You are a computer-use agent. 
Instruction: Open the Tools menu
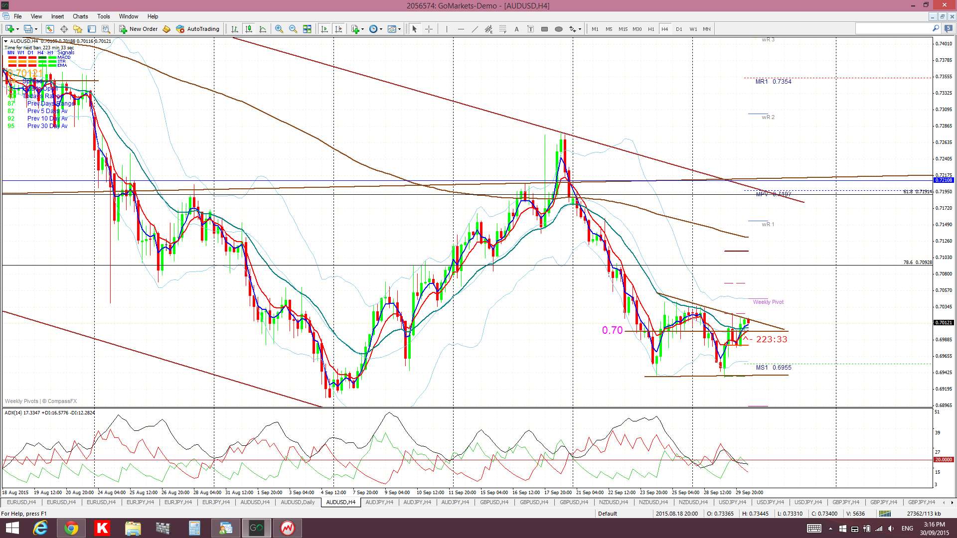(x=104, y=16)
